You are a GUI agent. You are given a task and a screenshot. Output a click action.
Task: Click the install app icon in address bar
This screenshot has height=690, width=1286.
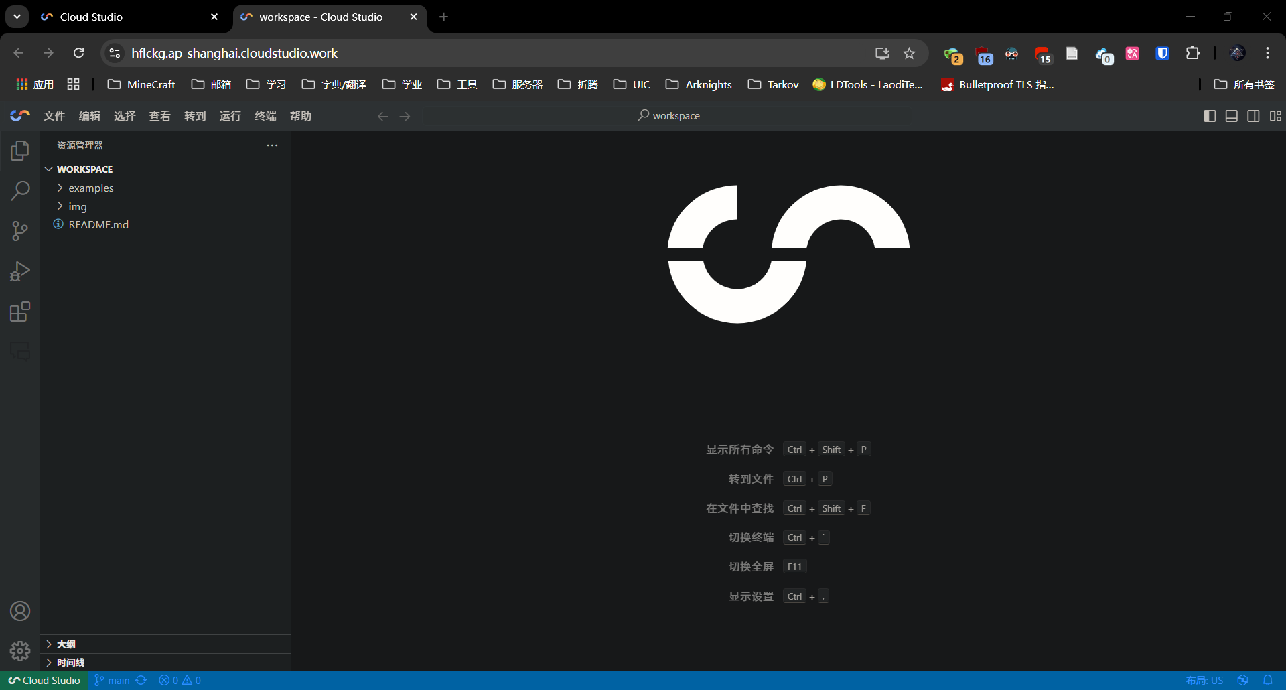pyautogui.click(x=882, y=53)
